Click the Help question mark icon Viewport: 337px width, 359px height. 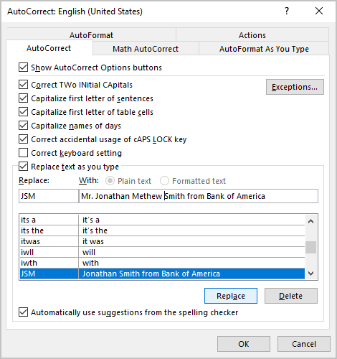coord(287,11)
